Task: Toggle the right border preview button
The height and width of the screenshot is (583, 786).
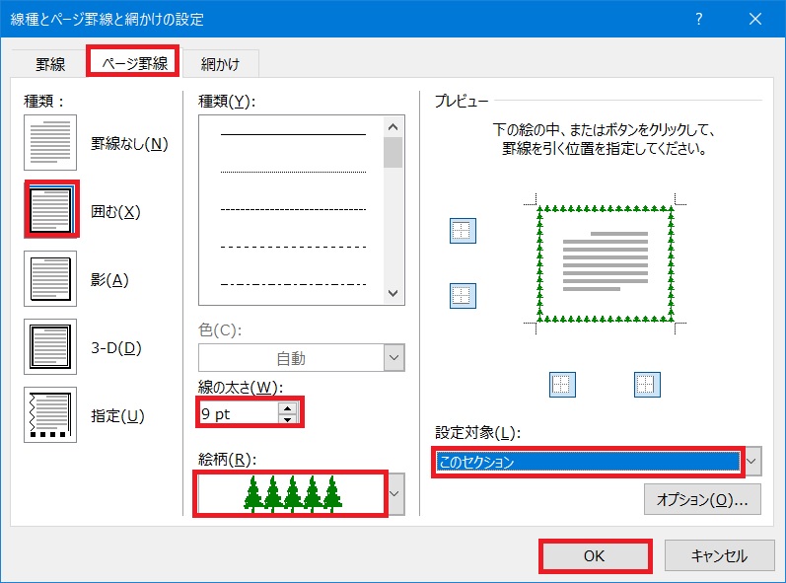Action: [x=647, y=385]
